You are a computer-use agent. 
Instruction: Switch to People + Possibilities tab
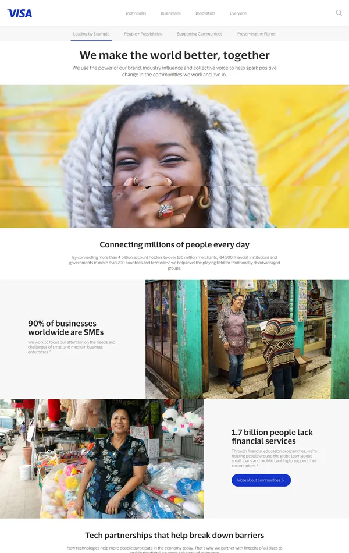pyautogui.click(x=143, y=34)
